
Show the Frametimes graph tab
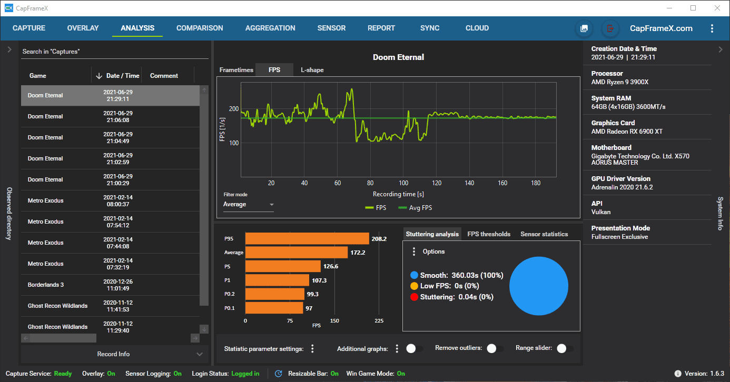(x=236, y=70)
